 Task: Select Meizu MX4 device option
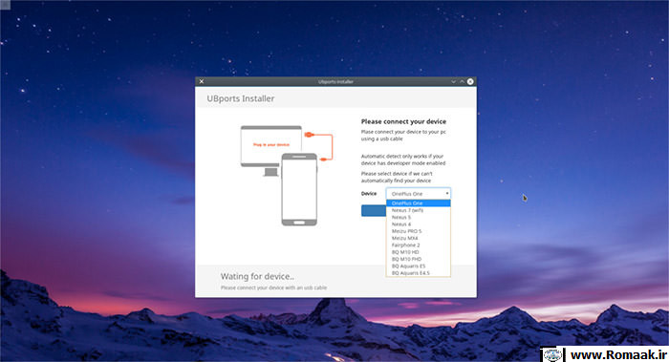[419, 238]
